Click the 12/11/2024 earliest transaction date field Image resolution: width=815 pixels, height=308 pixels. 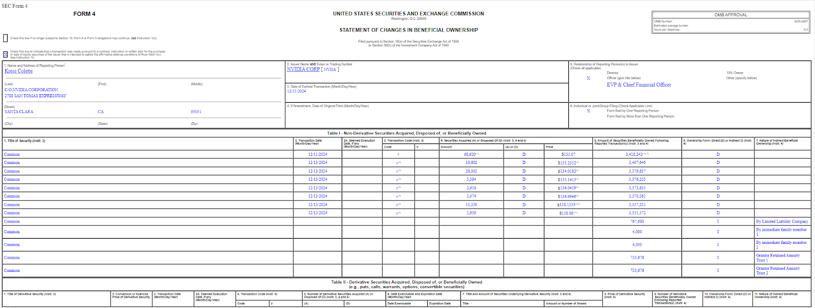(x=296, y=91)
